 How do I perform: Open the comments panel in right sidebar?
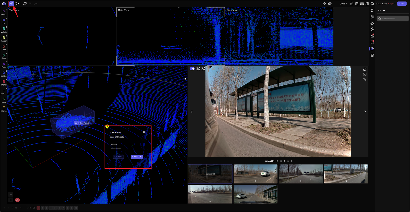(372, 49)
